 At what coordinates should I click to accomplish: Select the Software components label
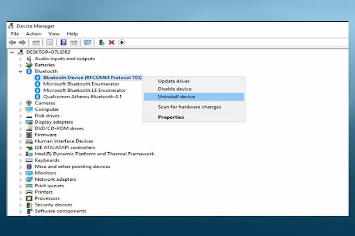click(x=60, y=211)
